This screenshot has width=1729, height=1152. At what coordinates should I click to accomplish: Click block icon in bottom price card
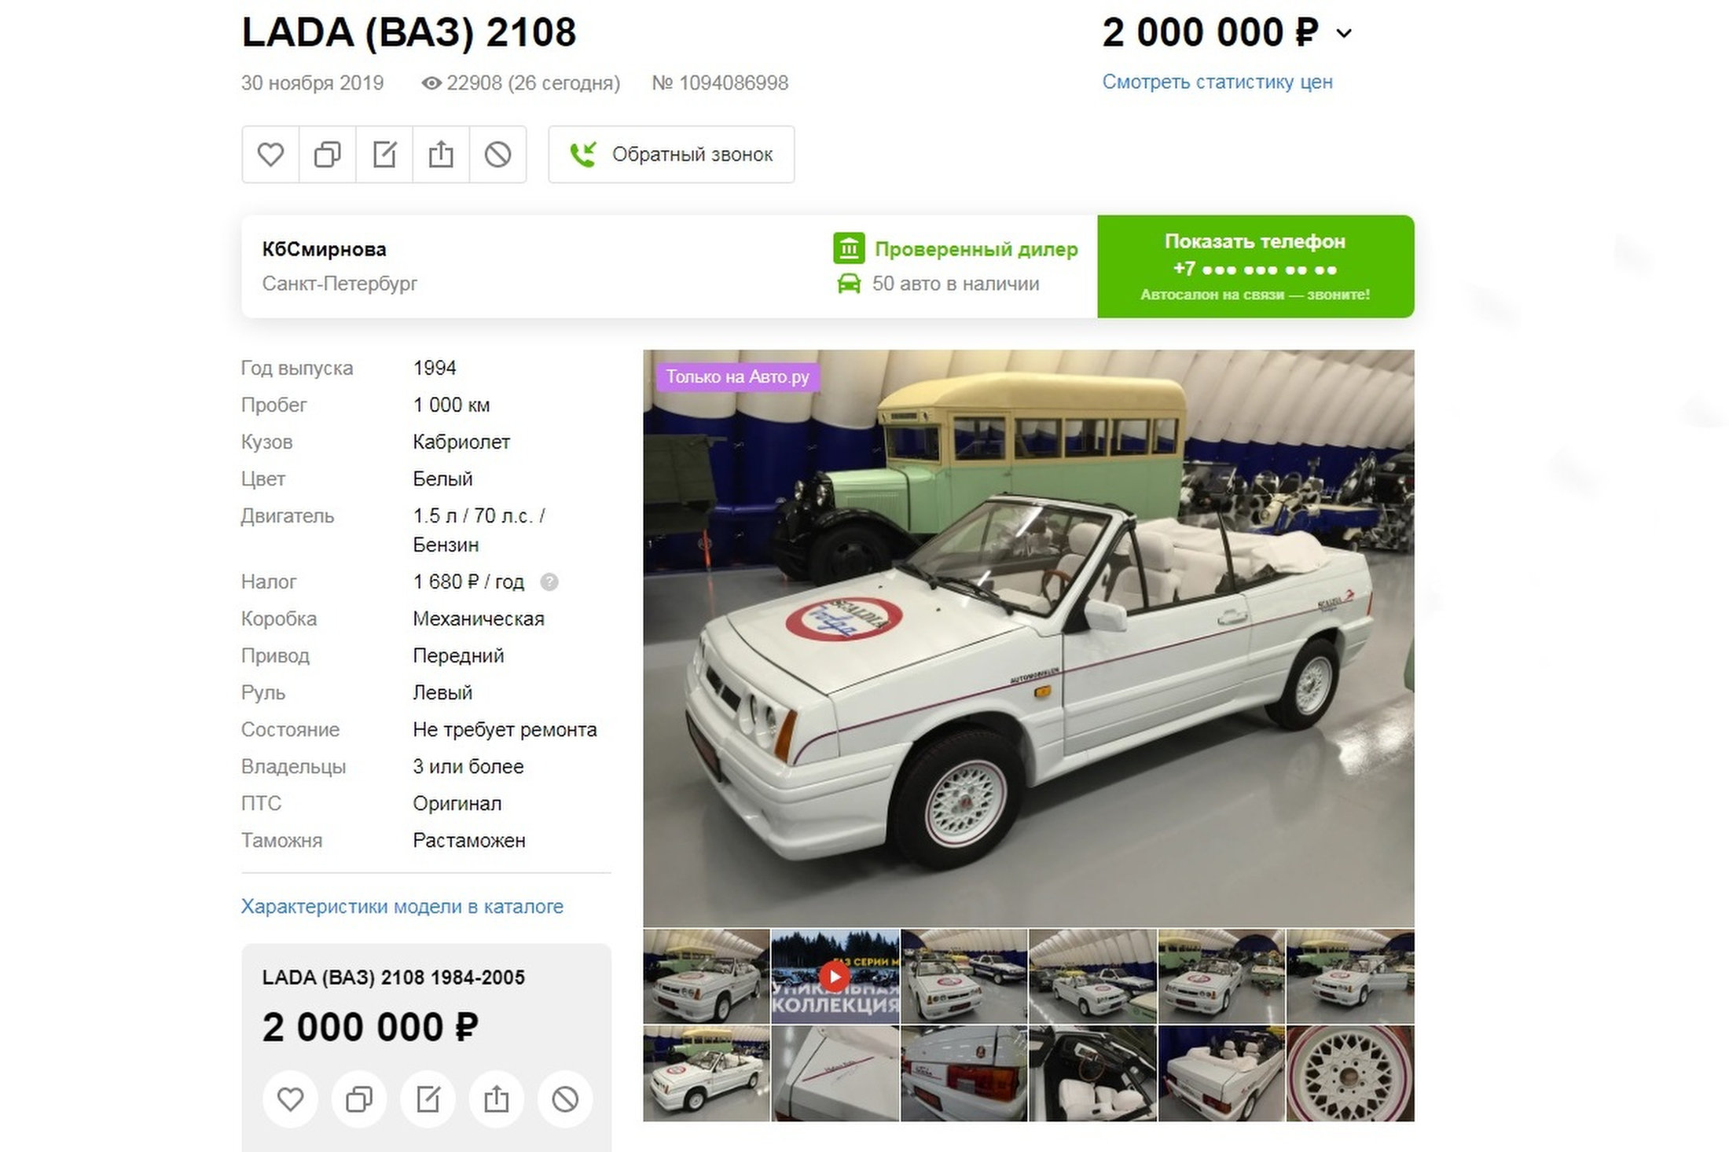pyautogui.click(x=564, y=1099)
